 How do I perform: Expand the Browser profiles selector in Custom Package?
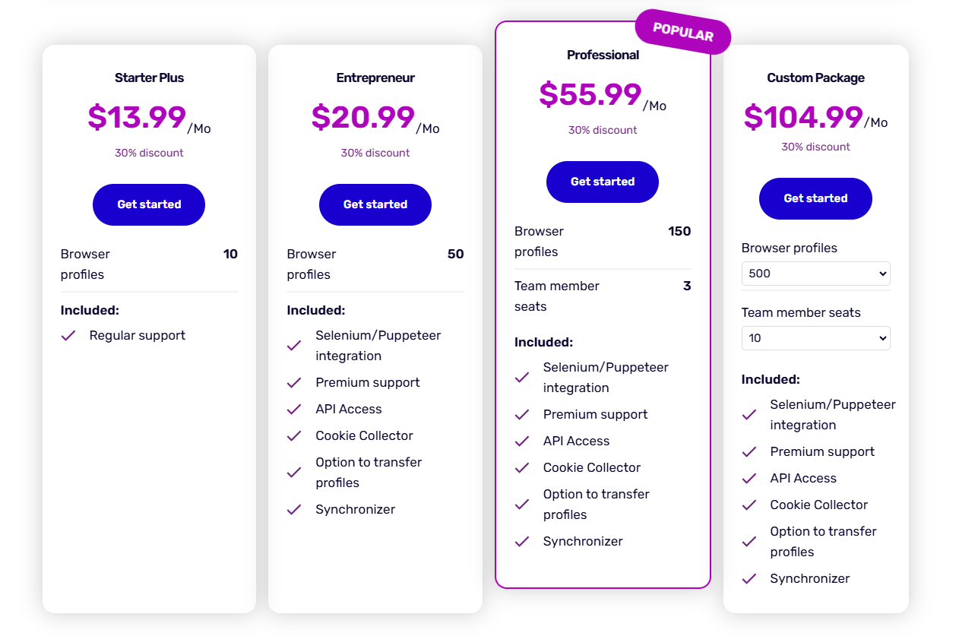(x=815, y=274)
